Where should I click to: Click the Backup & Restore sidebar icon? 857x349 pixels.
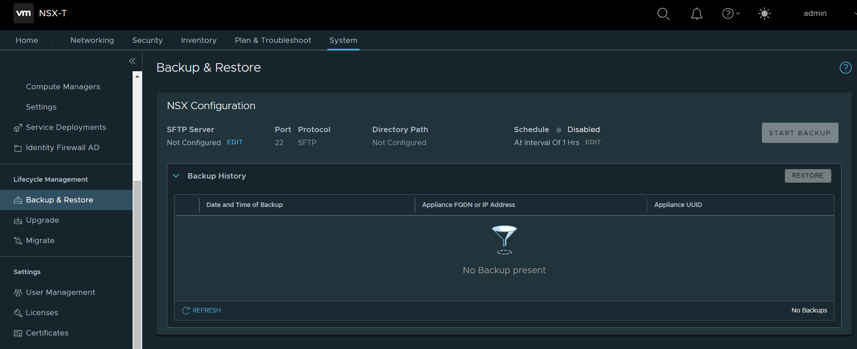[18, 200]
